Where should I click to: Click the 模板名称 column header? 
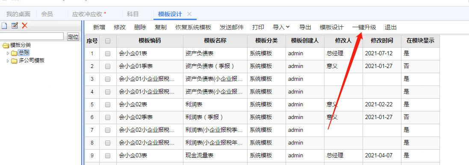tap(215, 41)
